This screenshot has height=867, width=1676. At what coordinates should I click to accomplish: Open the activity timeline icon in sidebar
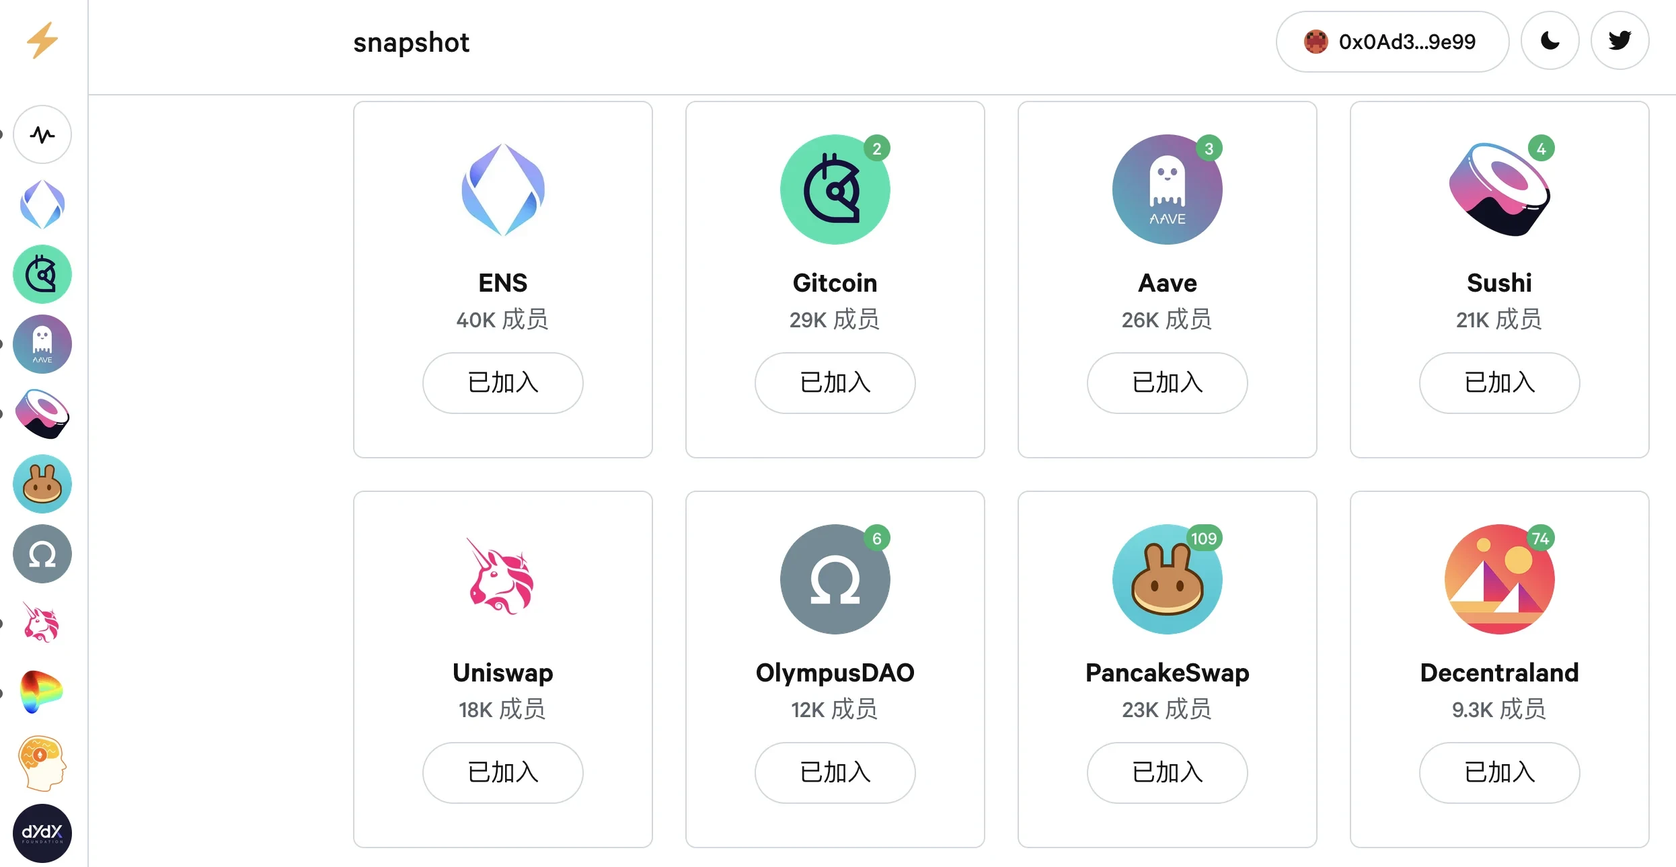tap(42, 135)
